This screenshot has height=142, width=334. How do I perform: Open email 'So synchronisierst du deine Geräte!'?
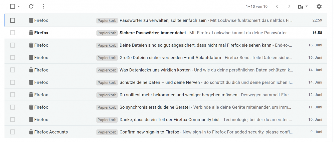point(155,107)
